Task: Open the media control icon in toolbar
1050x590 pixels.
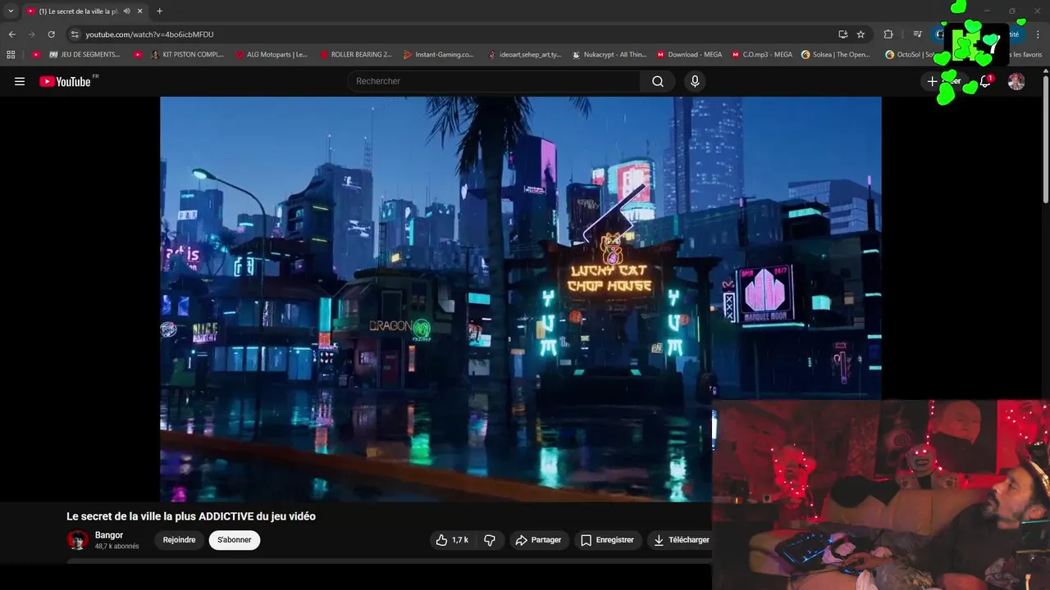Action: pyautogui.click(x=918, y=34)
